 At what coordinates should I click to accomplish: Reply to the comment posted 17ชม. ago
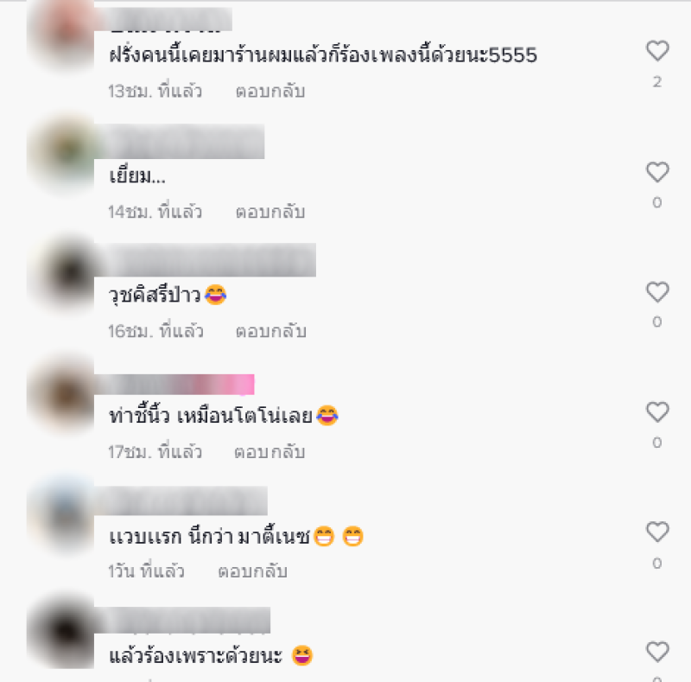269,452
